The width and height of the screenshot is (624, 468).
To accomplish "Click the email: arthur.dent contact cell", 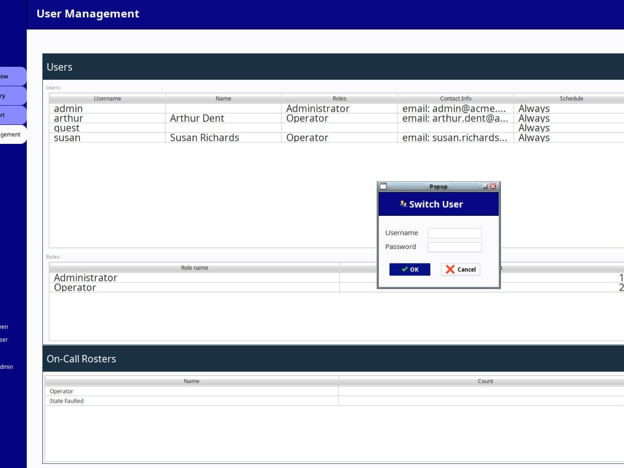I will 456,118.
